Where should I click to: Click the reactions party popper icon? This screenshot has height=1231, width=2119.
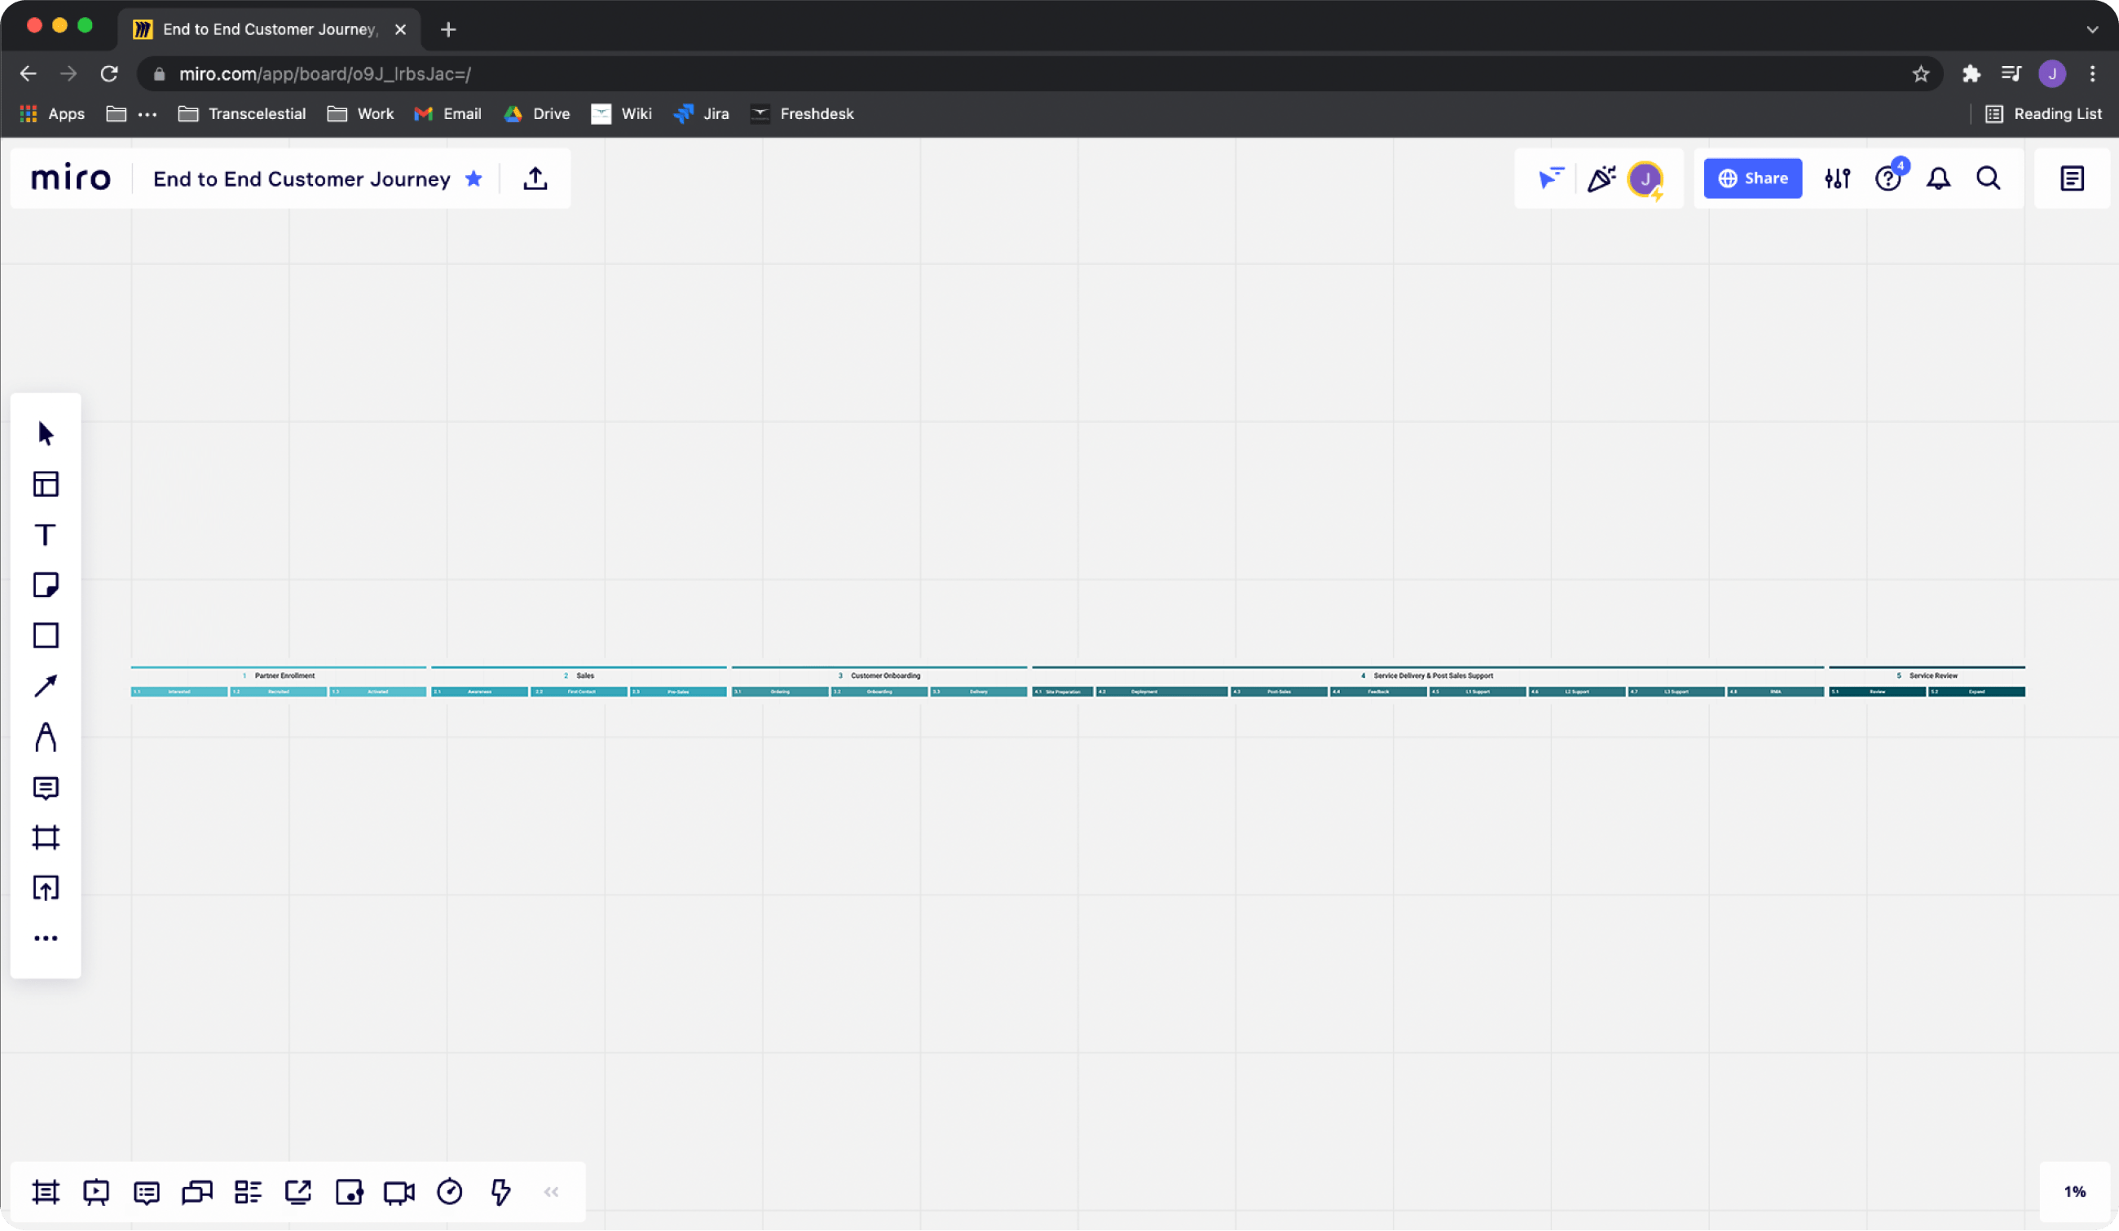click(1601, 178)
